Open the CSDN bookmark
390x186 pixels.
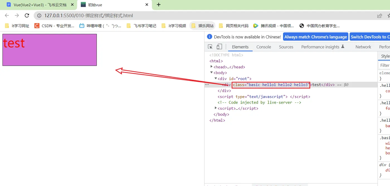pos(54,26)
